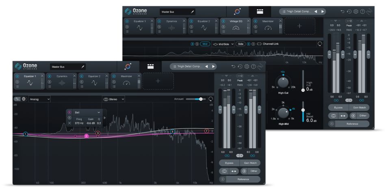Toggle Dither power in the front window
This screenshot has width=390, height=195.
point(245,171)
